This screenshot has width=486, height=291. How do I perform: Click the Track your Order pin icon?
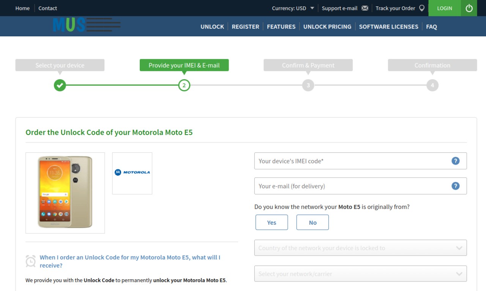pyautogui.click(x=422, y=8)
